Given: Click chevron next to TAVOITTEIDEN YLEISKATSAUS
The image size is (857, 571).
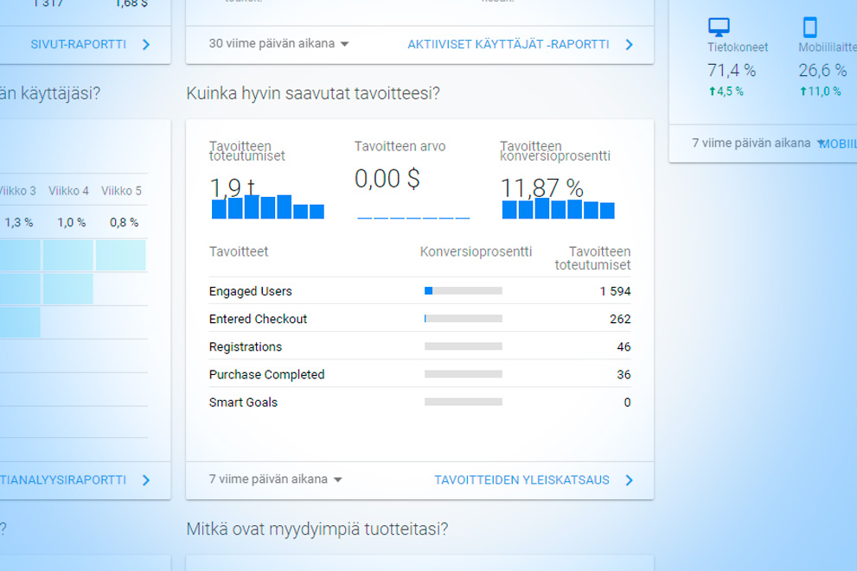Looking at the screenshot, I should pos(629,479).
